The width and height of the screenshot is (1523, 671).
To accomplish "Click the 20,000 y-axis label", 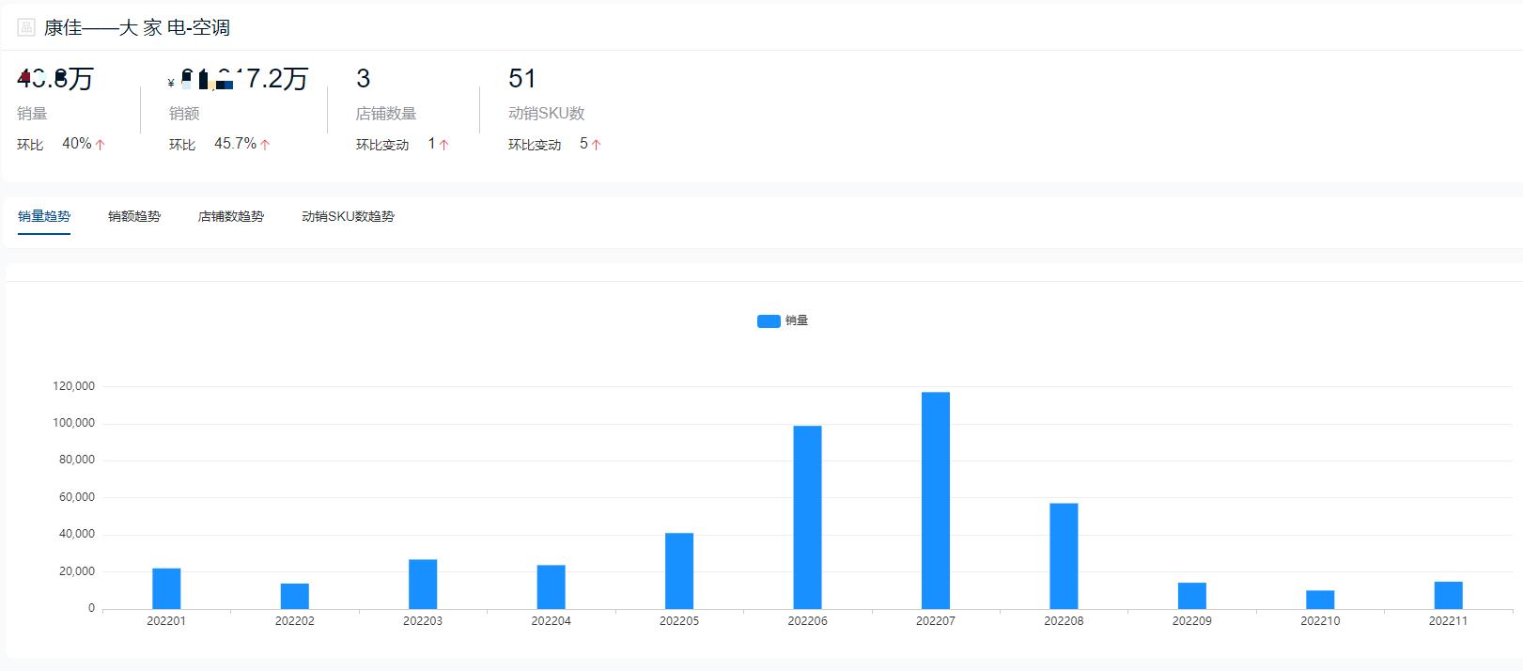I will coord(77,571).
